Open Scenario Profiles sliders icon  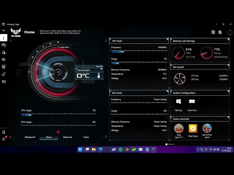[3, 67]
